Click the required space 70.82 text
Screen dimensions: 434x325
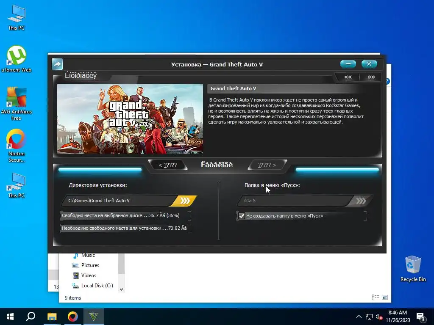124,228
